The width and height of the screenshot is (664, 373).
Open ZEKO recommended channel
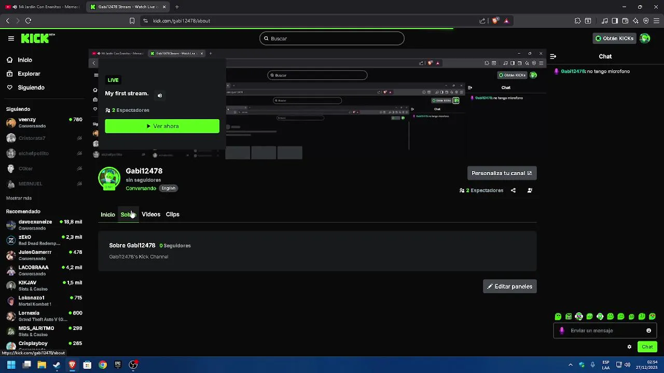coord(44,240)
